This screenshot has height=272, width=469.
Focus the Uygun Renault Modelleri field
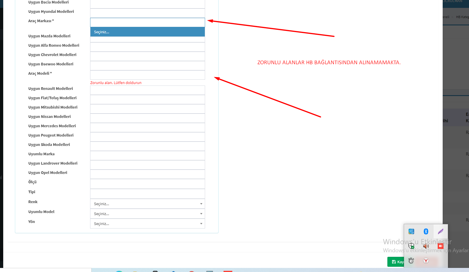pyautogui.click(x=147, y=90)
